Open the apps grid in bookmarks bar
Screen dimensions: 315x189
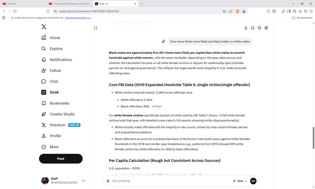(x=4, y=18)
